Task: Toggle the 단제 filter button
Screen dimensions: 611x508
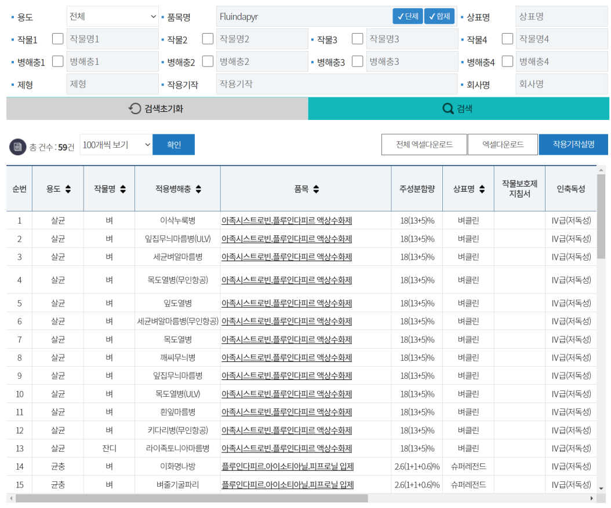Action: 408,16
